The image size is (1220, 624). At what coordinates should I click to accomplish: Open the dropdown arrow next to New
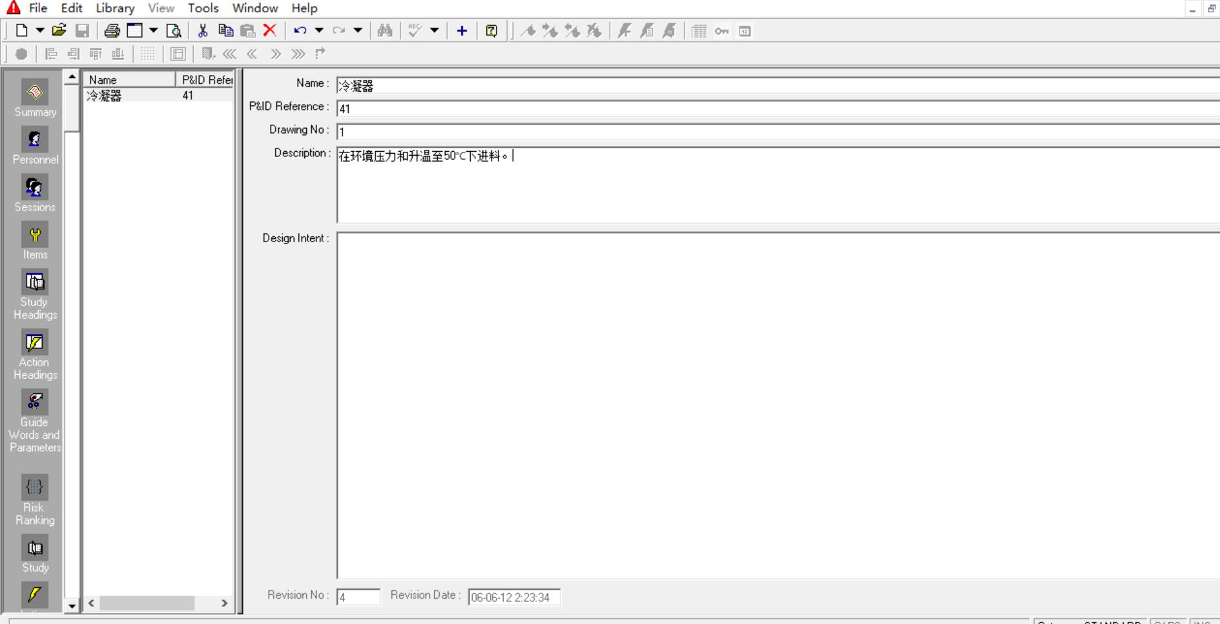[x=40, y=30]
